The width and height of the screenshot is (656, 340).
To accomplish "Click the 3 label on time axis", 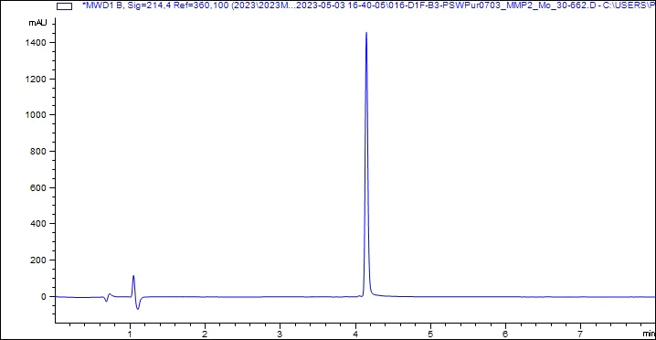I will [280, 334].
